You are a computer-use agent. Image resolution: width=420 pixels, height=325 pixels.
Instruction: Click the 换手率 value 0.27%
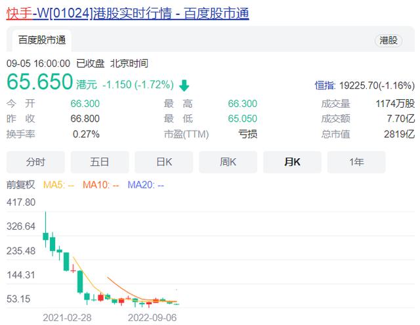pos(86,134)
